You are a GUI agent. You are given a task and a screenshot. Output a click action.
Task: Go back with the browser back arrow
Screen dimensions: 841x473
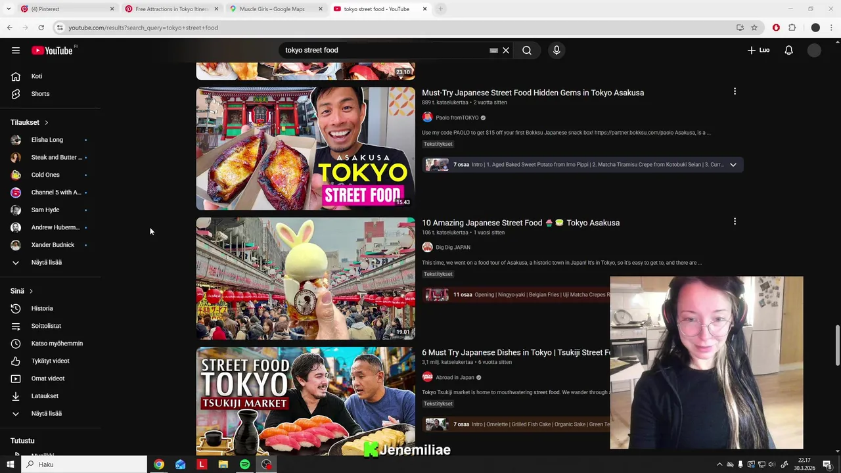(9, 28)
